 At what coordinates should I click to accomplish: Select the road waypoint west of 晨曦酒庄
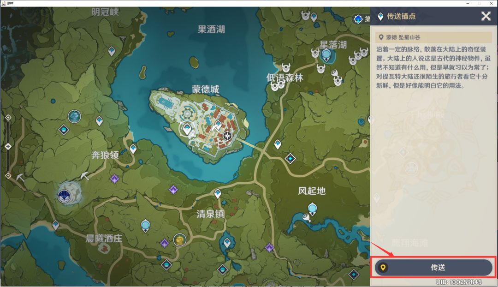[56, 225]
